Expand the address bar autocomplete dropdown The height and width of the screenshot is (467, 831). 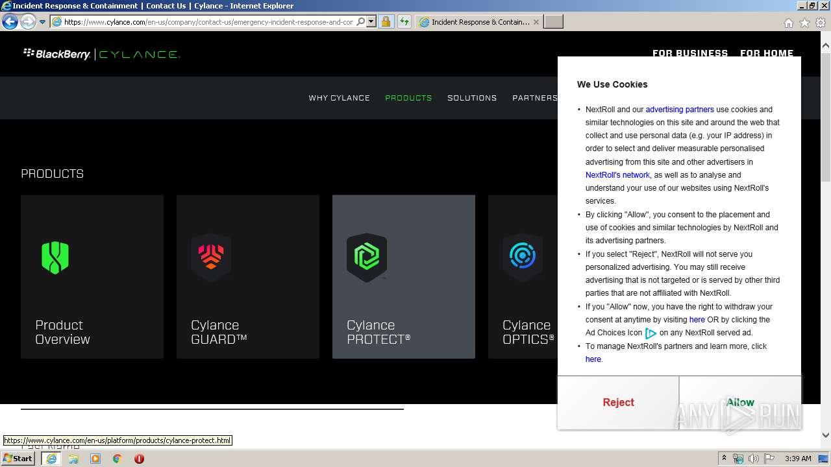(371, 21)
